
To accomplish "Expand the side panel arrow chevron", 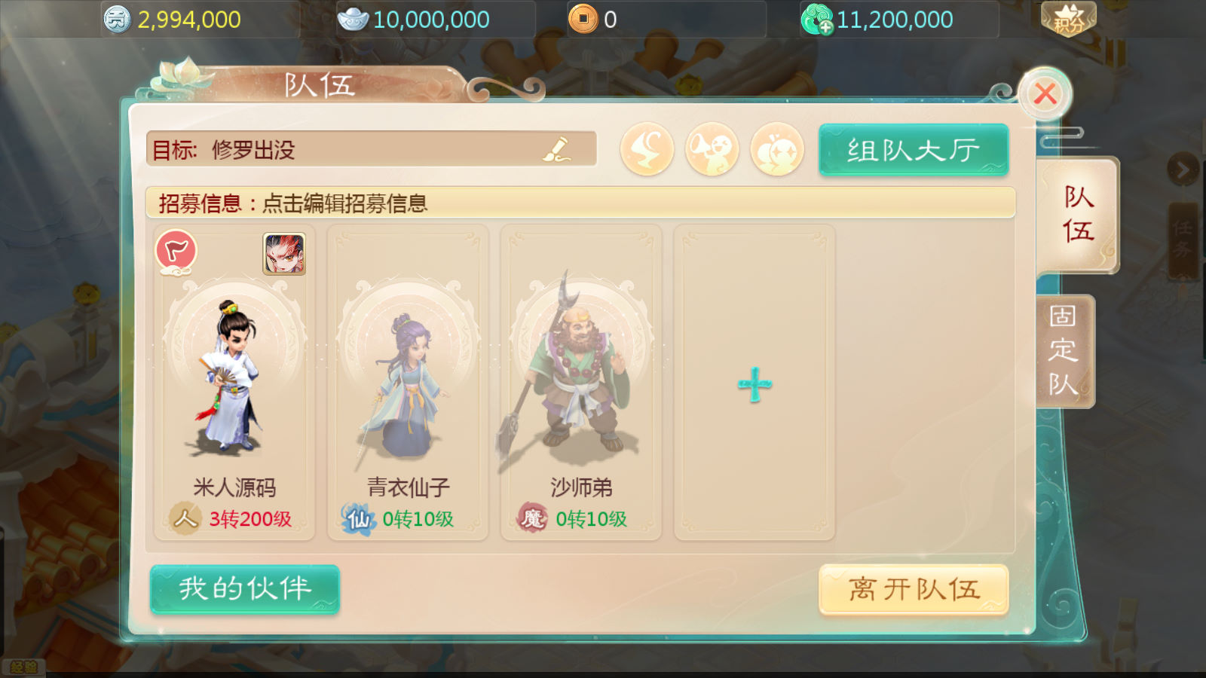I will [x=1183, y=170].
